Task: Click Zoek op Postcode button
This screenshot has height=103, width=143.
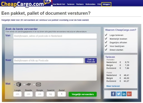Action: [x=91, y=61]
